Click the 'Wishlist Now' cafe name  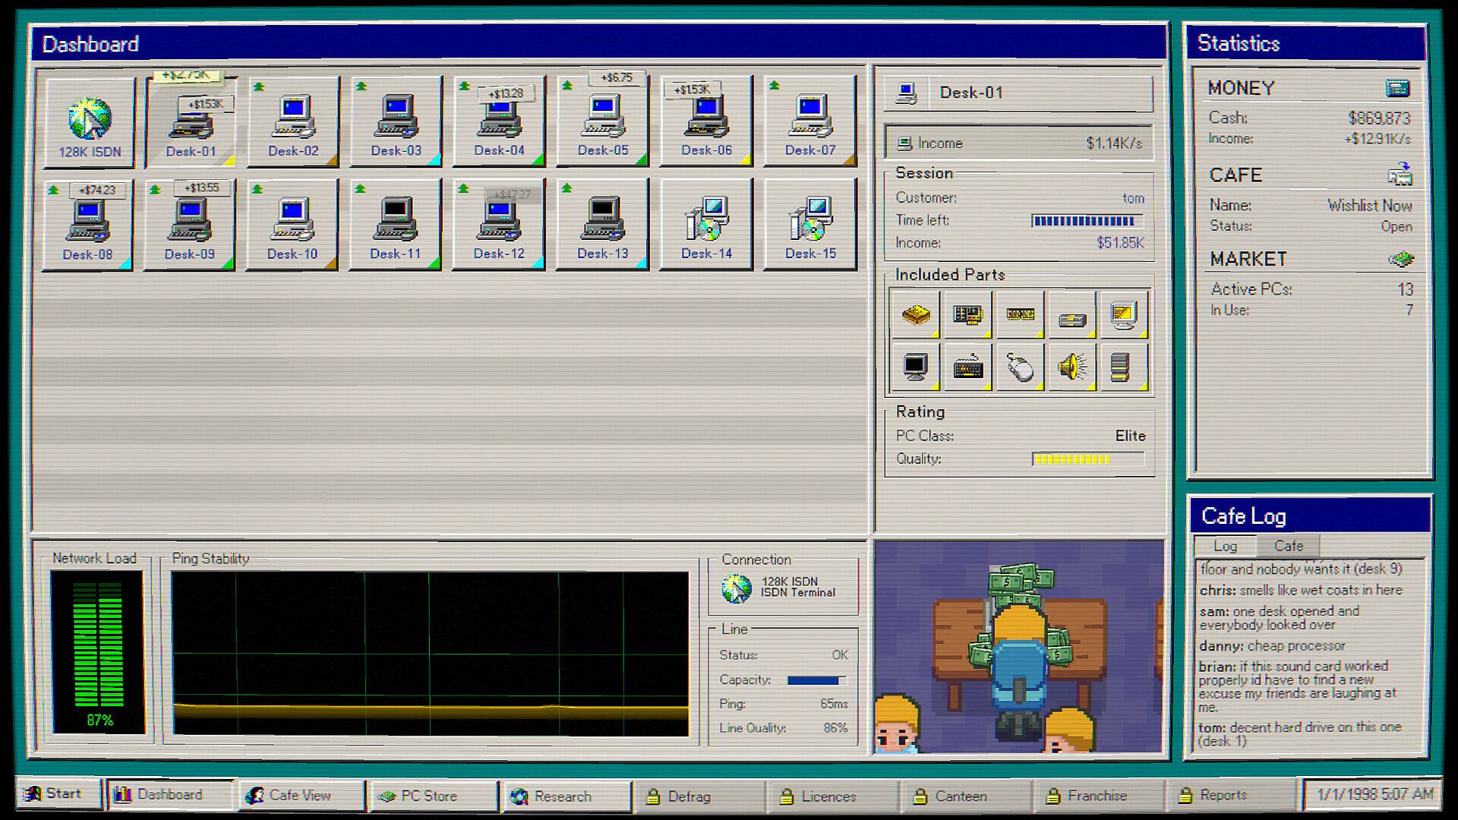(x=1370, y=206)
